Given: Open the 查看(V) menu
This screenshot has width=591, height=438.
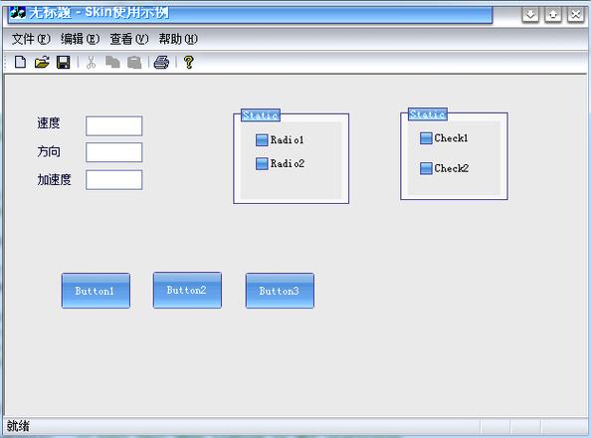Looking at the screenshot, I should tap(129, 39).
